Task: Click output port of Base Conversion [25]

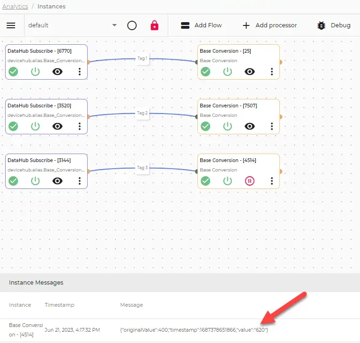Action: click(280, 62)
